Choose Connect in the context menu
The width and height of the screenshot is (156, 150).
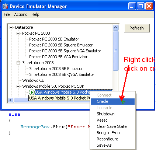(112, 95)
